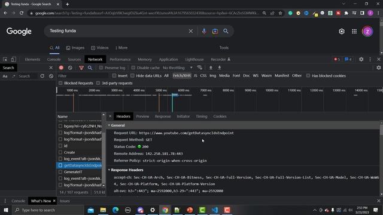Show Images results on Google
The image size is (383, 215).
point(75,48)
